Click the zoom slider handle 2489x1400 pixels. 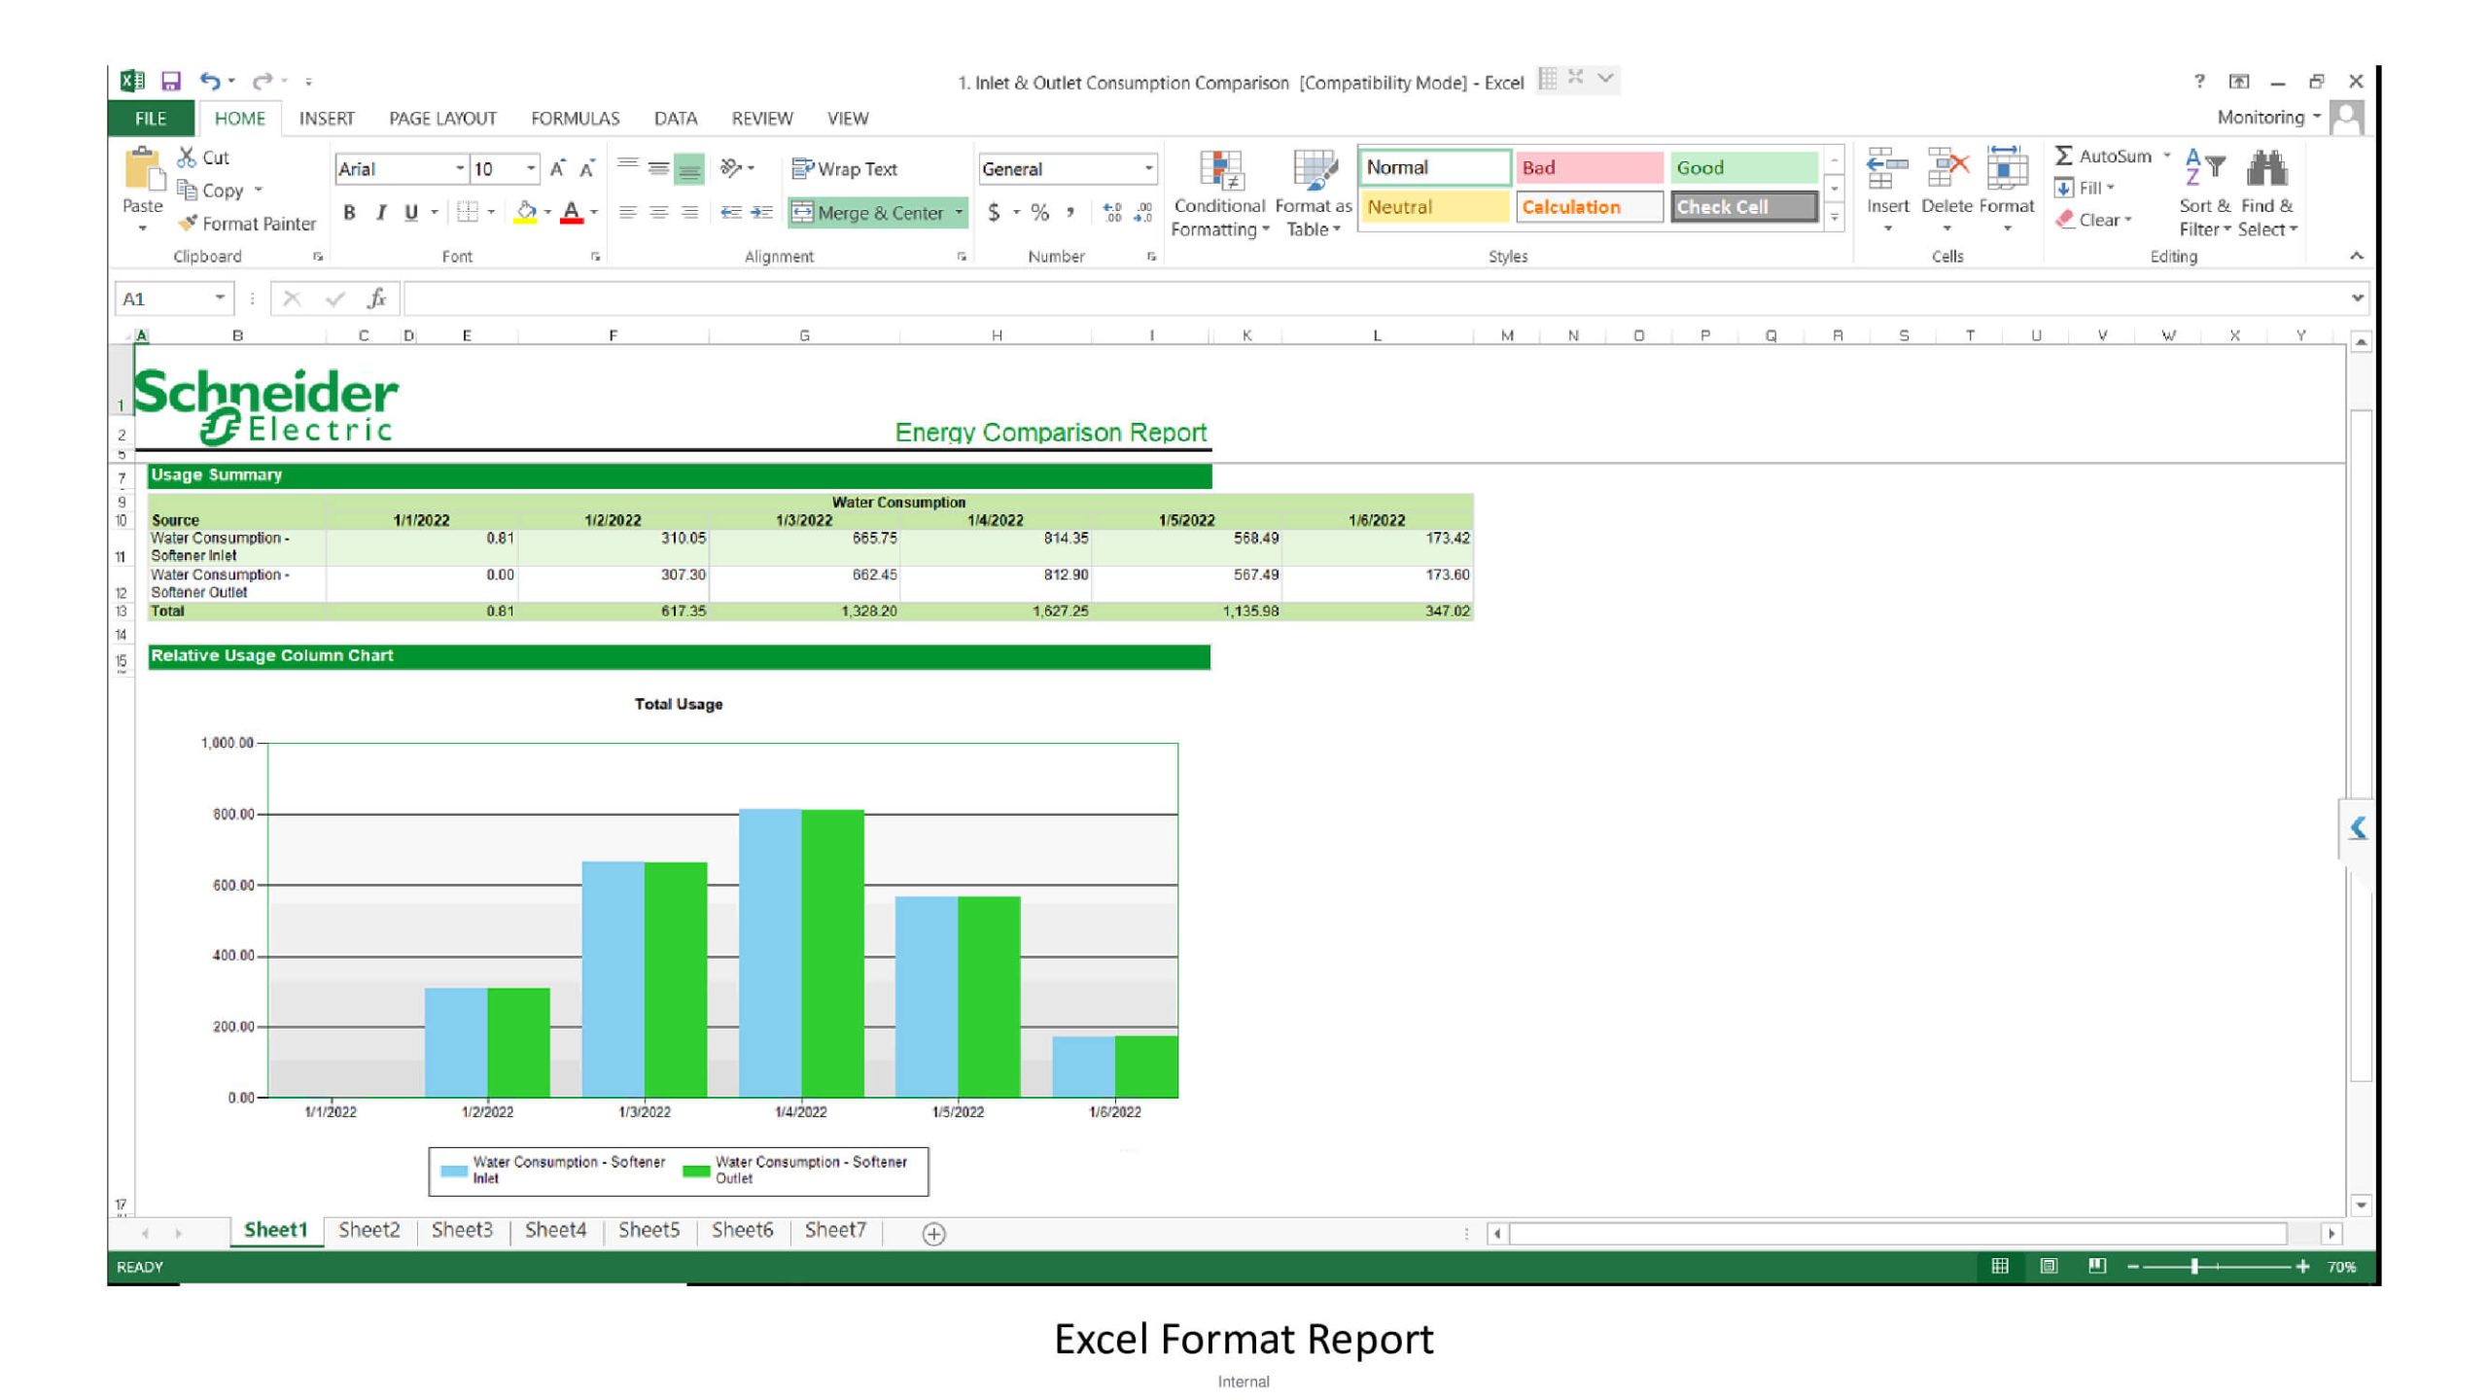(2194, 1266)
